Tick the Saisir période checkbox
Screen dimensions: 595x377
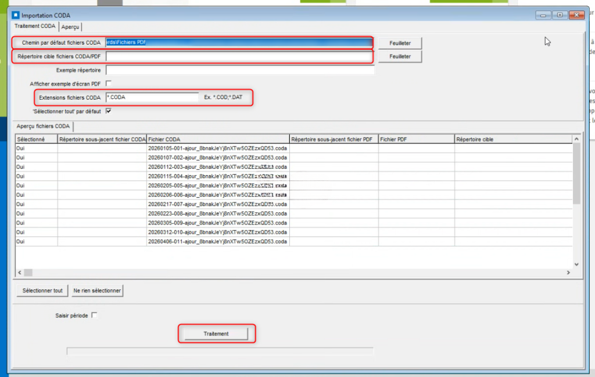(95, 315)
